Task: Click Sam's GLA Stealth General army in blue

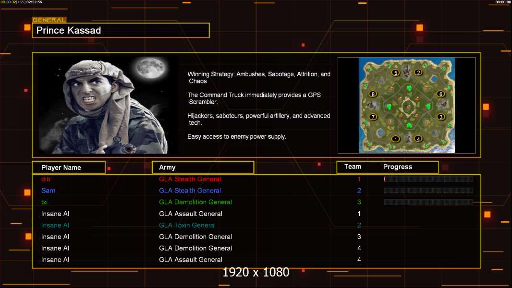Action: click(190, 191)
